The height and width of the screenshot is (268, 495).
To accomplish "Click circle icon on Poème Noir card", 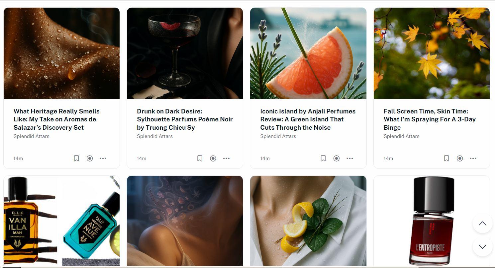I will [x=213, y=159].
